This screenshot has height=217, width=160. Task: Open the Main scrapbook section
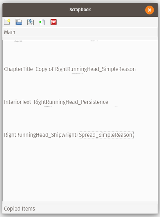pyautogui.click(x=80, y=32)
